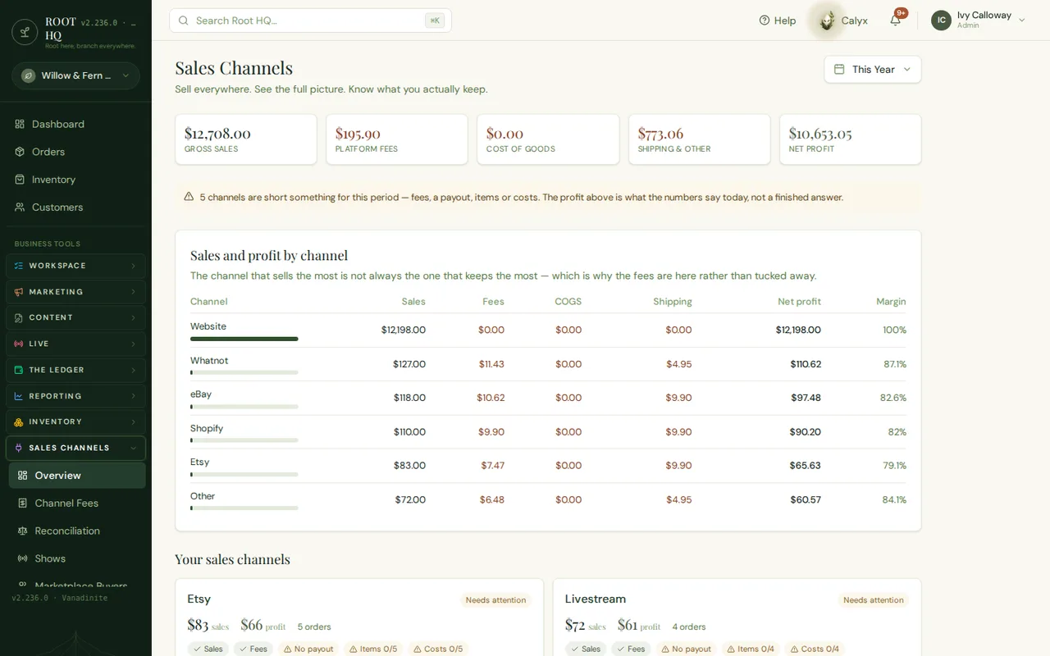The image size is (1050, 656).
Task: Open the Customers page
Action: click(x=75, y=207)
